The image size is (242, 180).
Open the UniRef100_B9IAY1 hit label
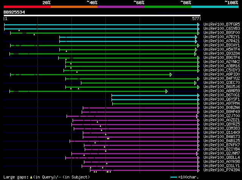(x=222, y=45)
